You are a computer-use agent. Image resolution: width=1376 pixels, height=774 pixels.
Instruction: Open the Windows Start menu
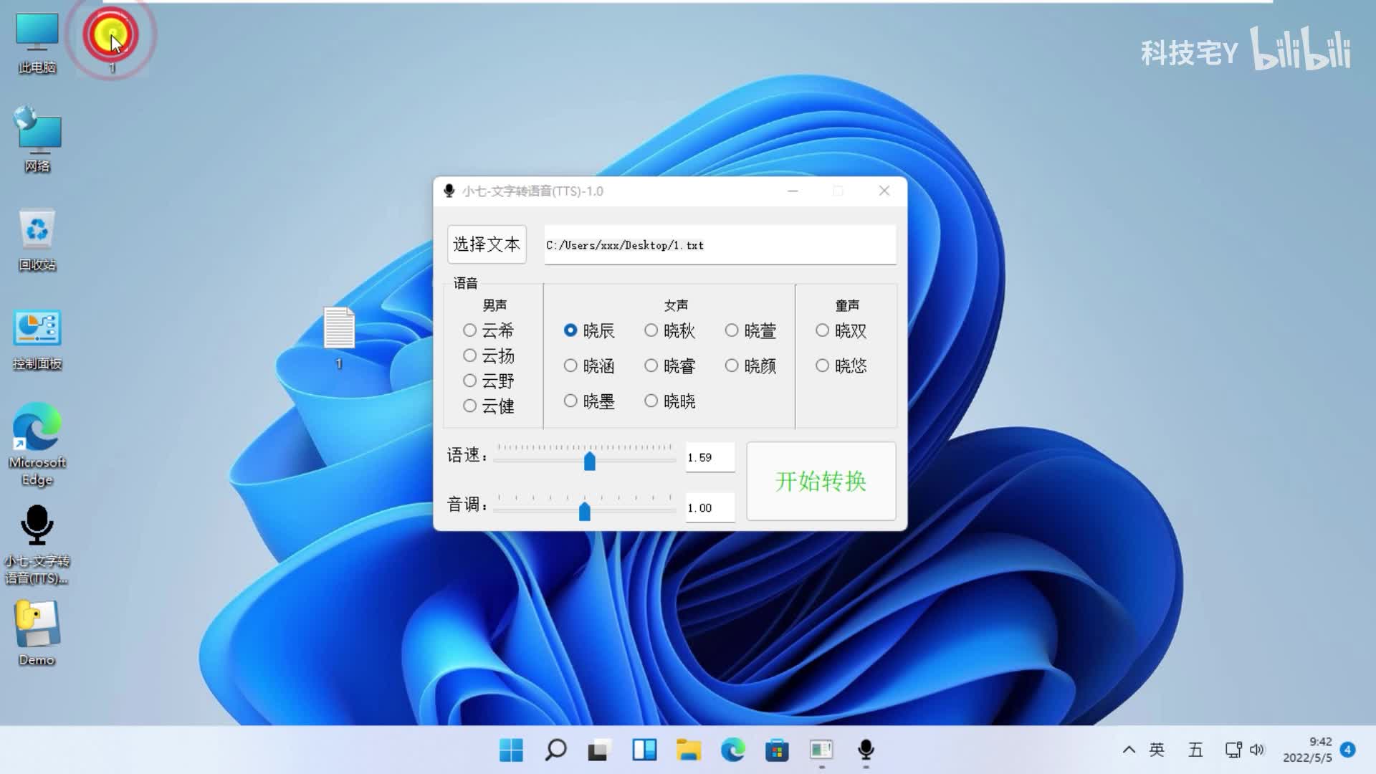[x=511, y=750]
